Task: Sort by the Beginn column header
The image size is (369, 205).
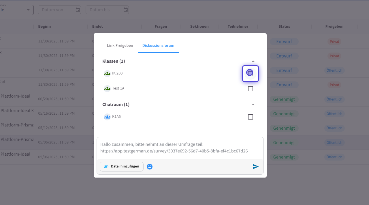Action: click(44, 27)
